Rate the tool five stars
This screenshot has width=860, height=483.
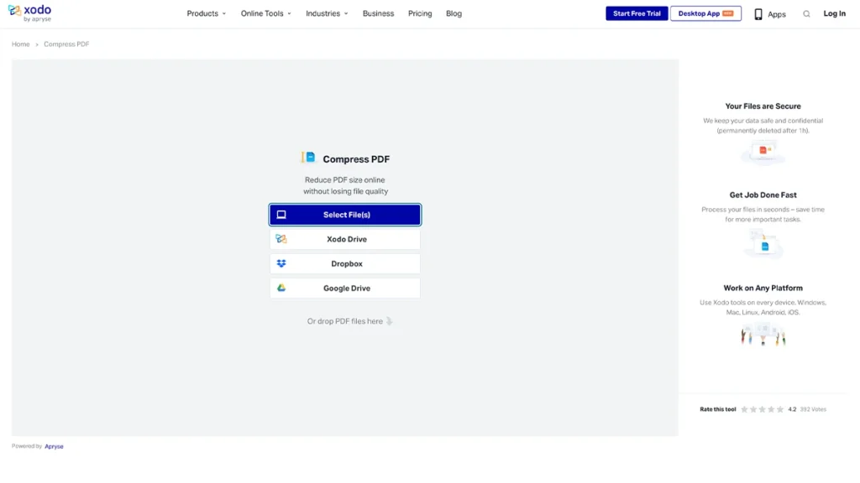click(780, 409)
